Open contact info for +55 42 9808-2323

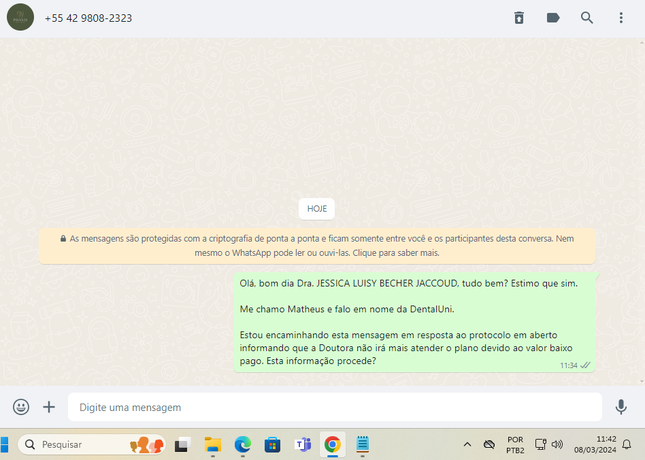[88, 18]
